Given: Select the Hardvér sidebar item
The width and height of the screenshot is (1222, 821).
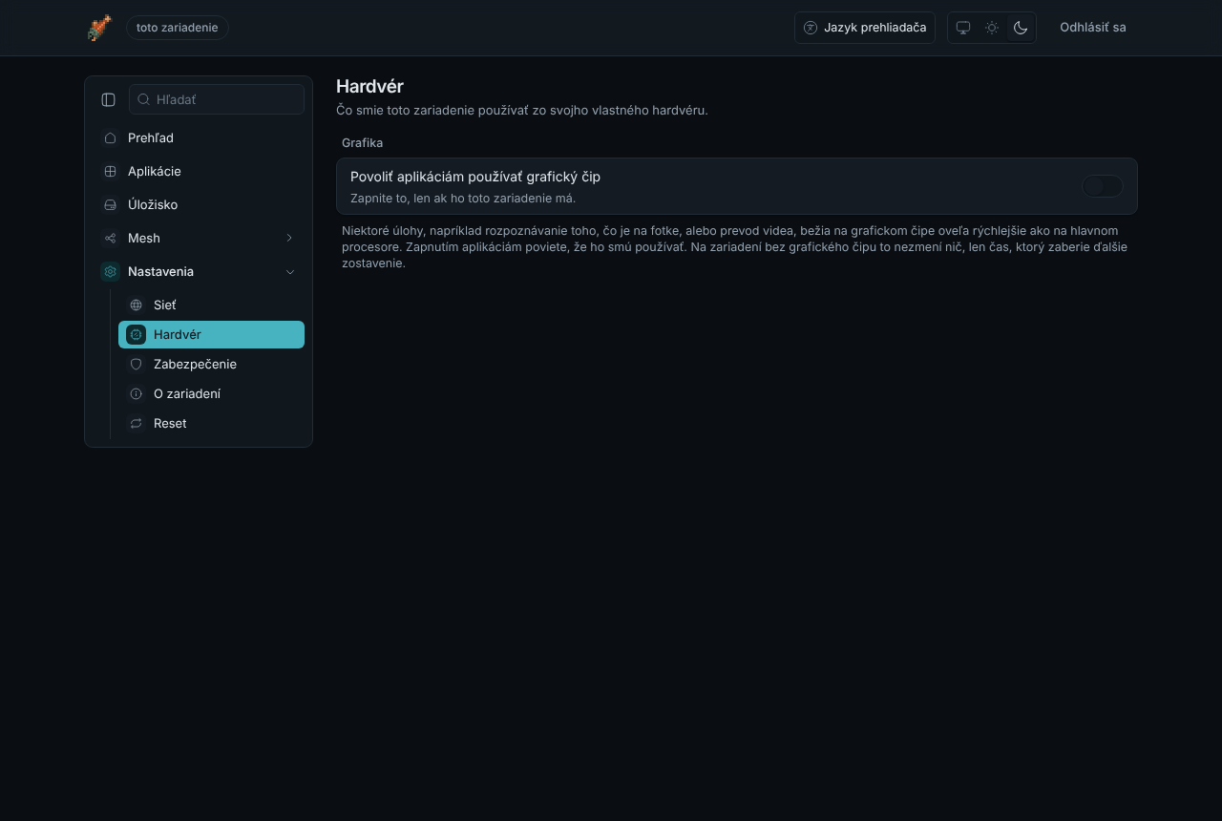Looking at the screenshot, I should click(x=211, y=334).
